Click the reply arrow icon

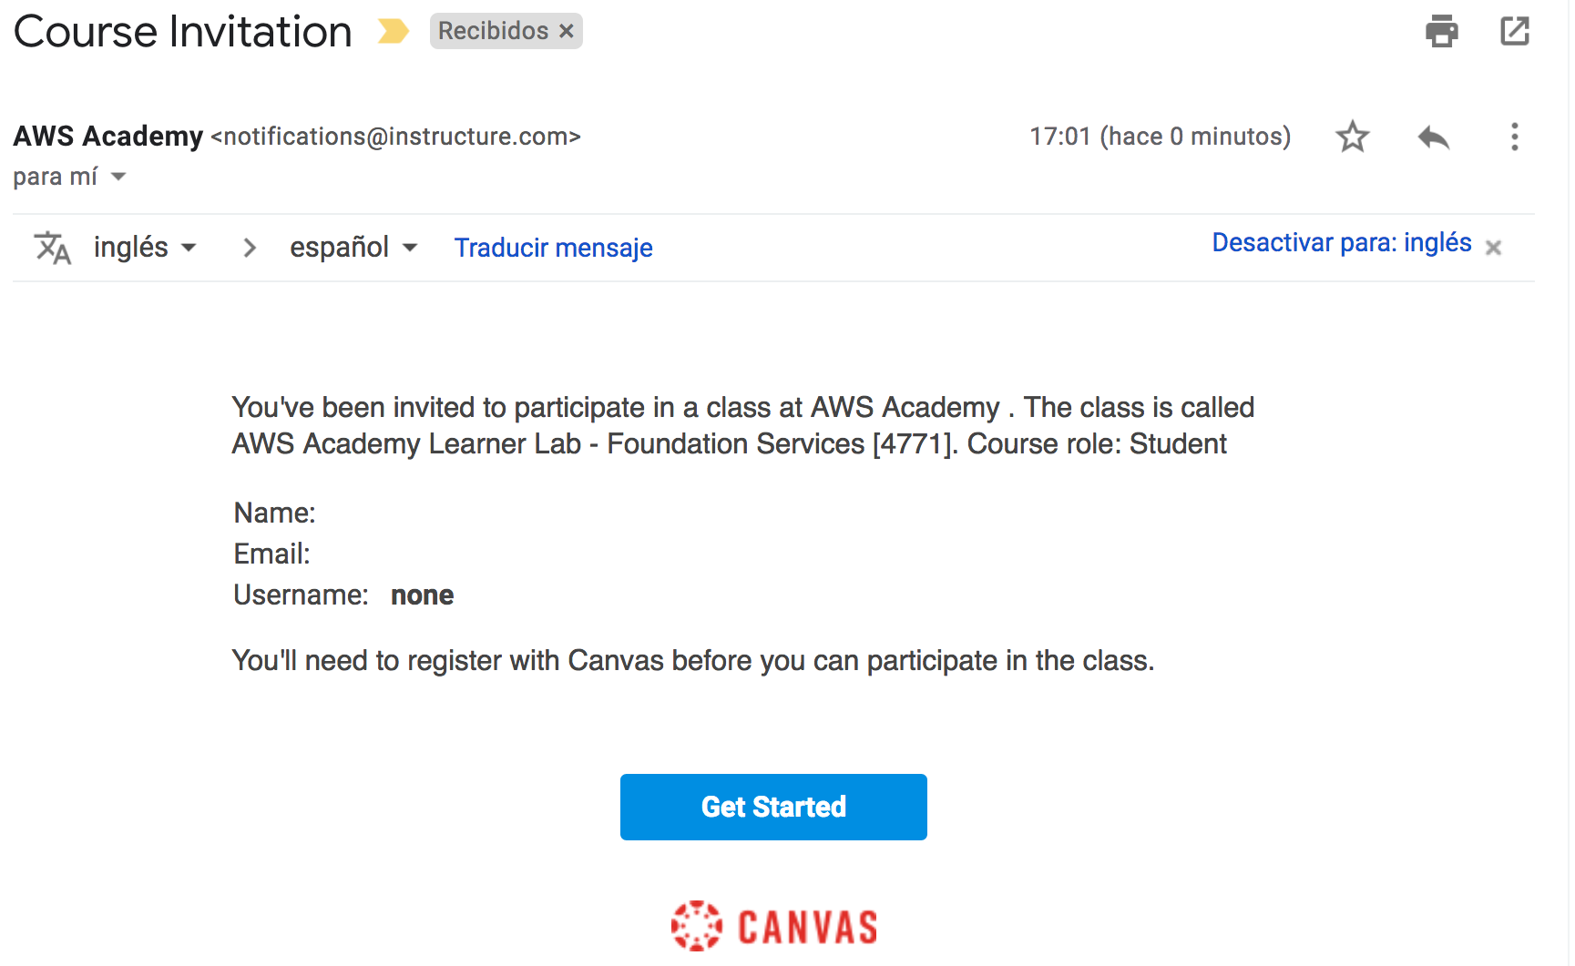tap(1433, 137)
